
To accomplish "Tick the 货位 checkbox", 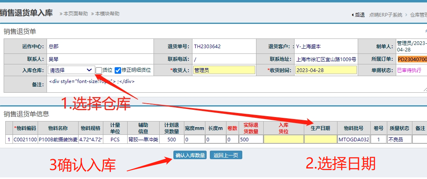I will (x=99, y=70).
